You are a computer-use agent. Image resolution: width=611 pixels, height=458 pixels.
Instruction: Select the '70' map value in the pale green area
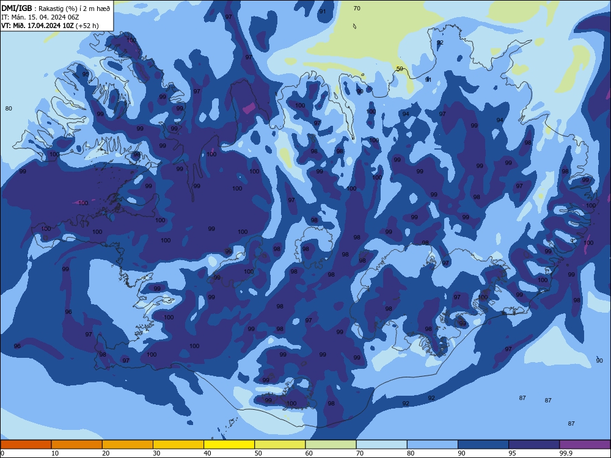(357, 8)
